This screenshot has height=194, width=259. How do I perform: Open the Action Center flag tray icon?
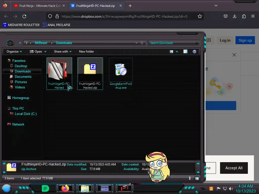pos(219,188)
